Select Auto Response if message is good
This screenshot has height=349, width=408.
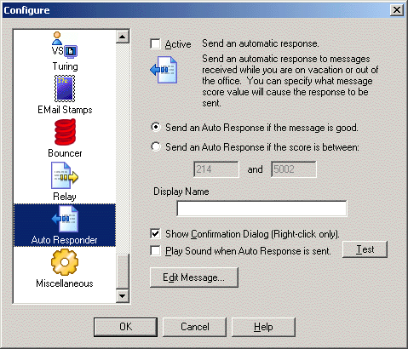(156, 127)
